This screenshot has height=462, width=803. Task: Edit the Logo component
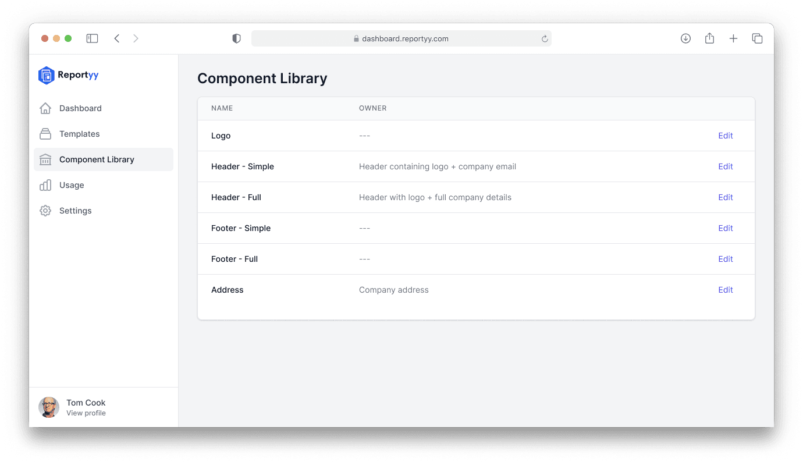coord(725,136)
